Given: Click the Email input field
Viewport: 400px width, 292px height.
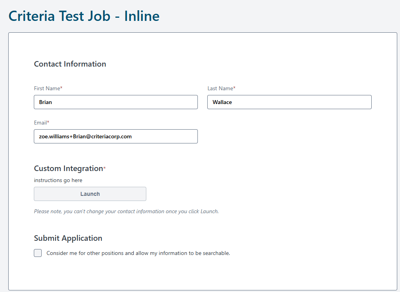Looking at the screenshot, I should point(116,136).
